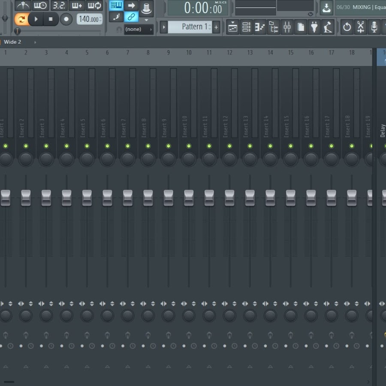The image size is (386, 386).
Task: Click the tempo 140.000 stepper arrows
Action: click(x=100, y=19)
